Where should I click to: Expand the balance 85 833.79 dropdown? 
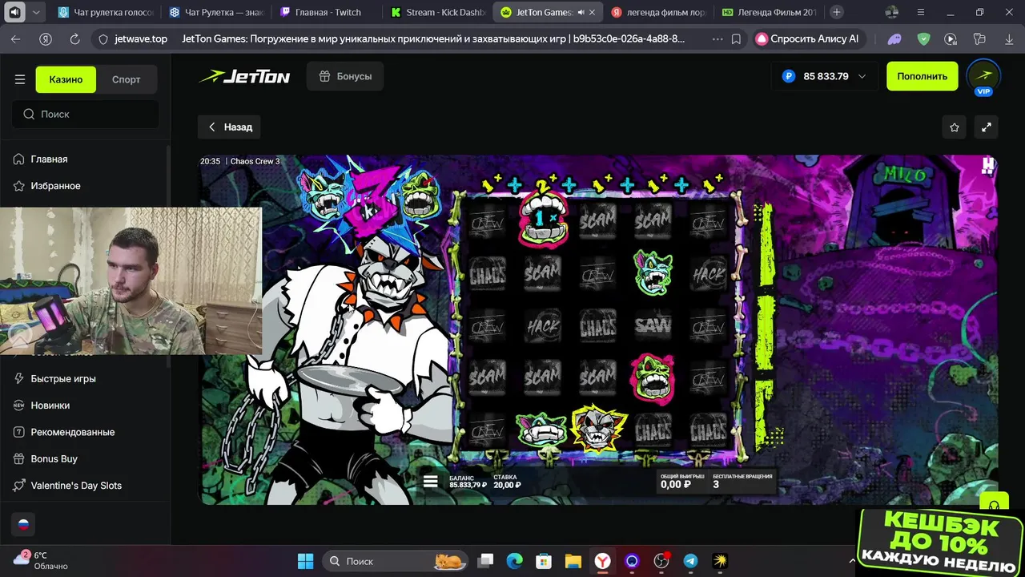click(x=823, y=76)
